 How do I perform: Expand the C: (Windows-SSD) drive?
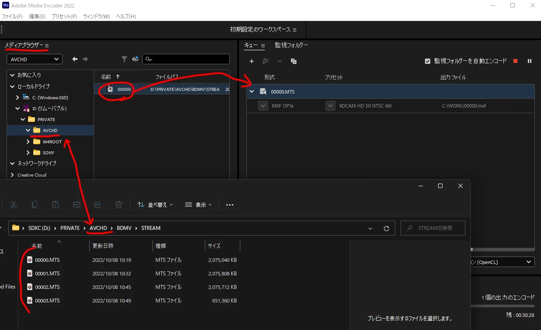tap(18, 97)
